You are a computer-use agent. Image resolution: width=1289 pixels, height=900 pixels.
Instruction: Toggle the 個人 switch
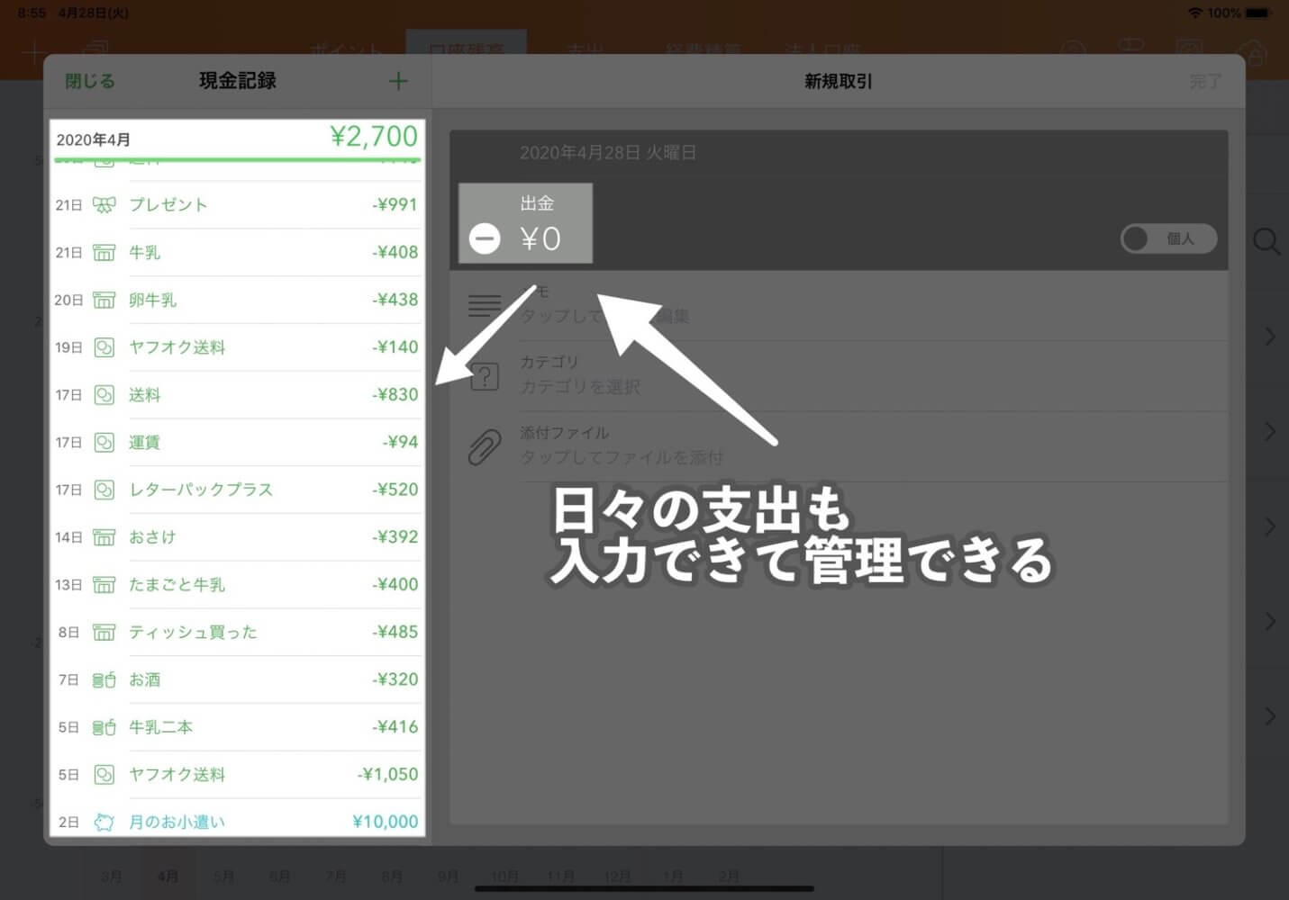(x=1168, y=238)
